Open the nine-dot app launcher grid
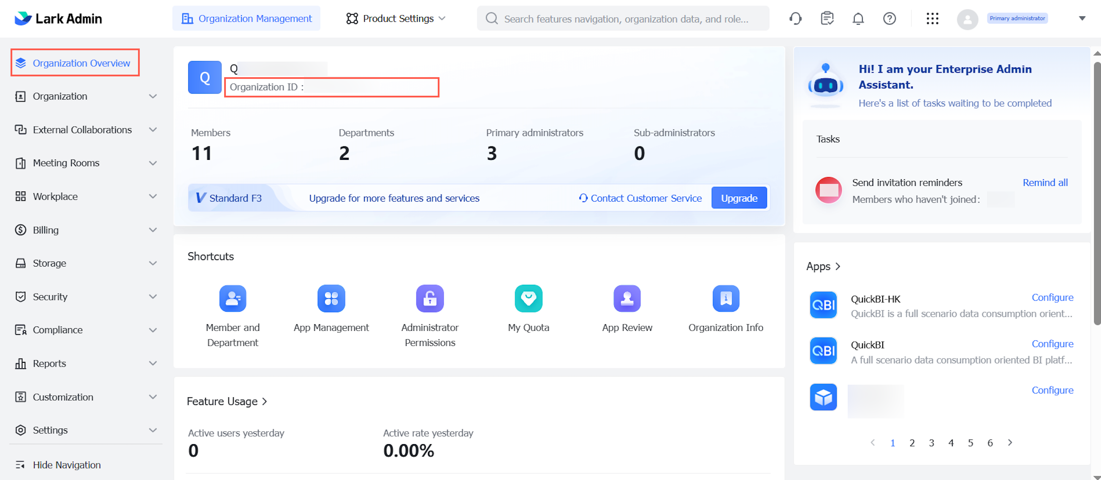Screen dimensions: 1101x480 [x=932, y=19]
